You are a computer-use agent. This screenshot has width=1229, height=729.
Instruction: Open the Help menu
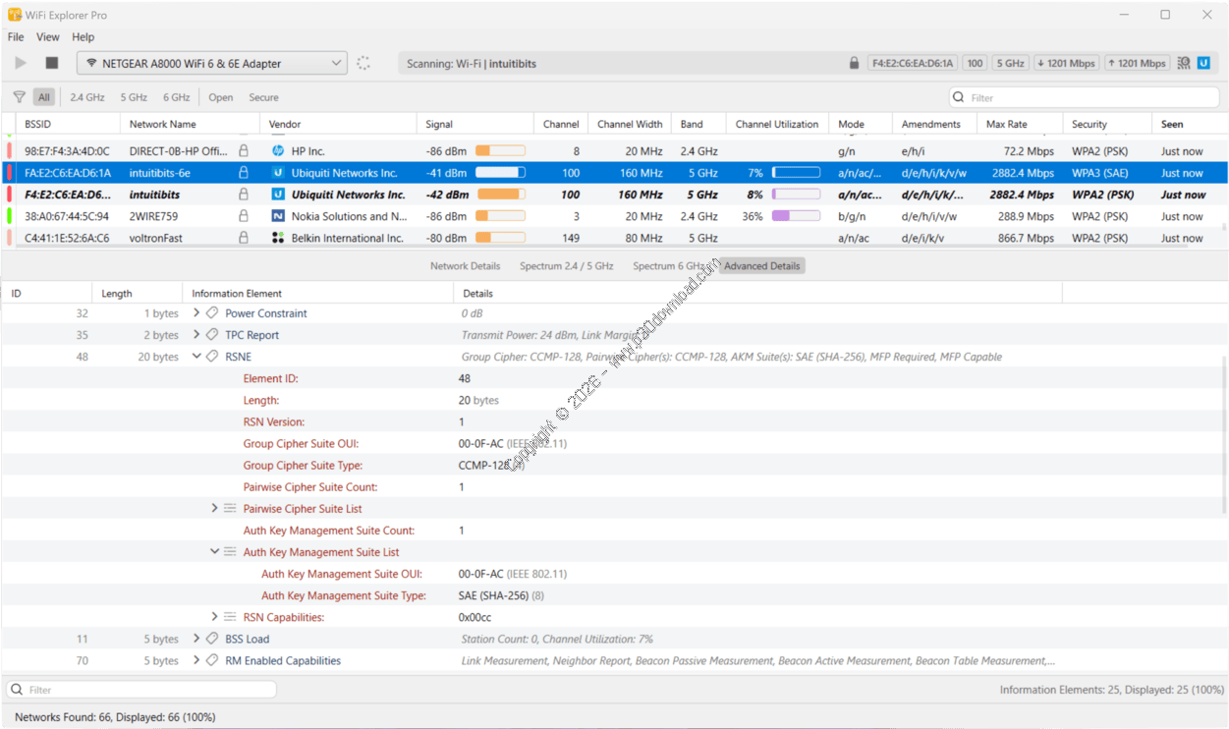click(84, 37)
